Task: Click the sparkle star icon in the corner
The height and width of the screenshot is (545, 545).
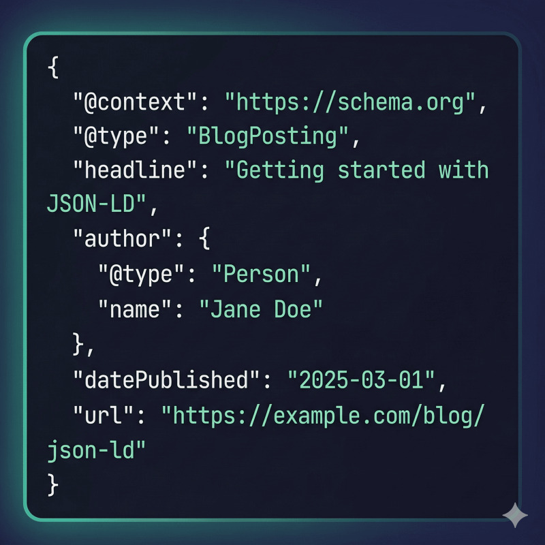Action: [515, 516]
